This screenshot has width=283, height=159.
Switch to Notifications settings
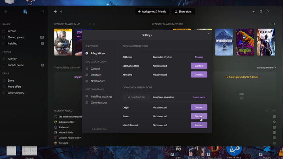(98, 81)
